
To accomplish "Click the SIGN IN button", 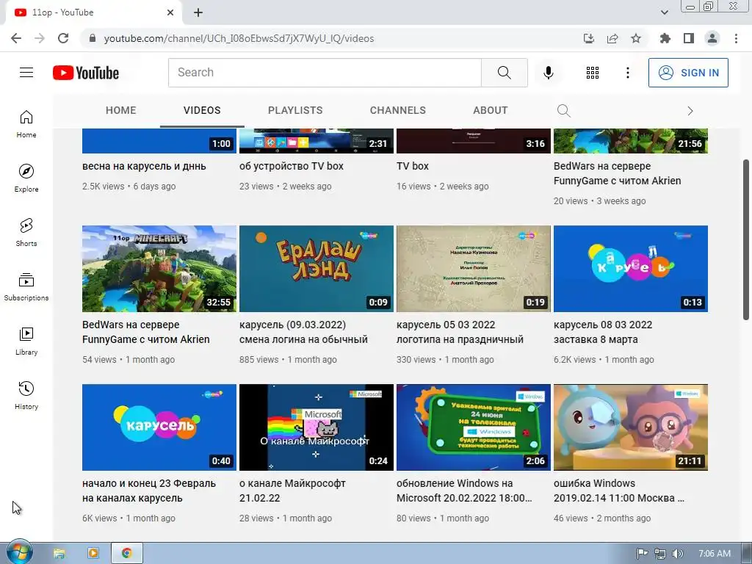I will pos(688,73).
